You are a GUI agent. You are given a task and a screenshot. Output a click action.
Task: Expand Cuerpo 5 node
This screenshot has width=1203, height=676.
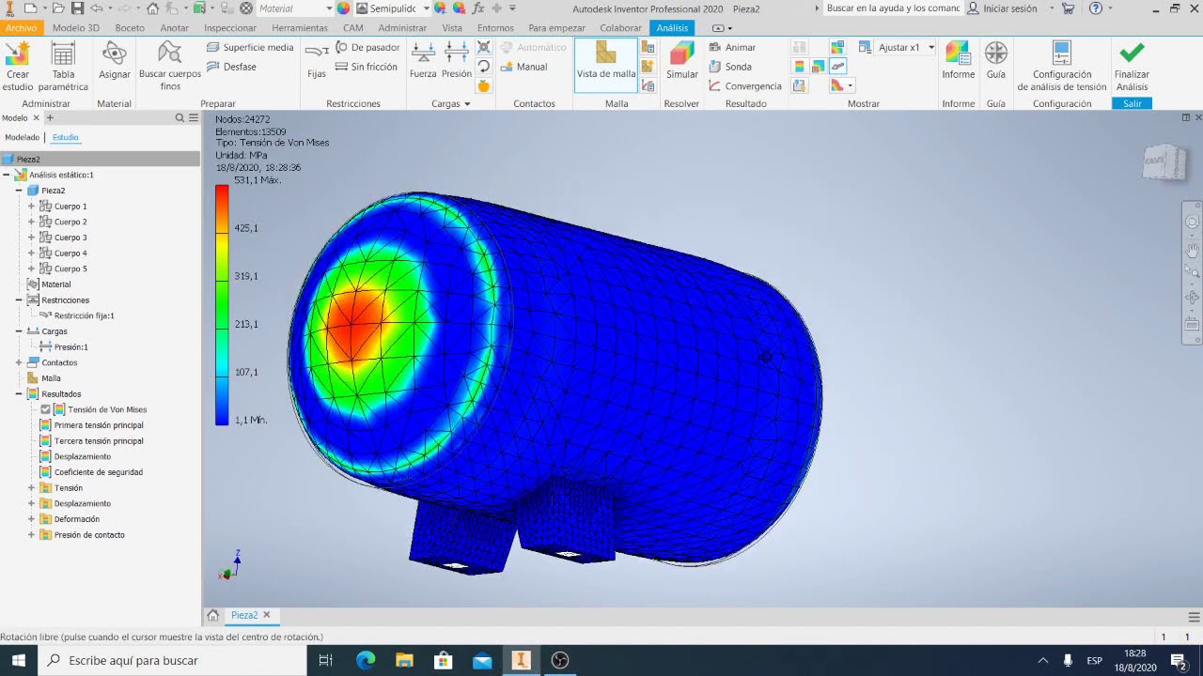point(31,269)
